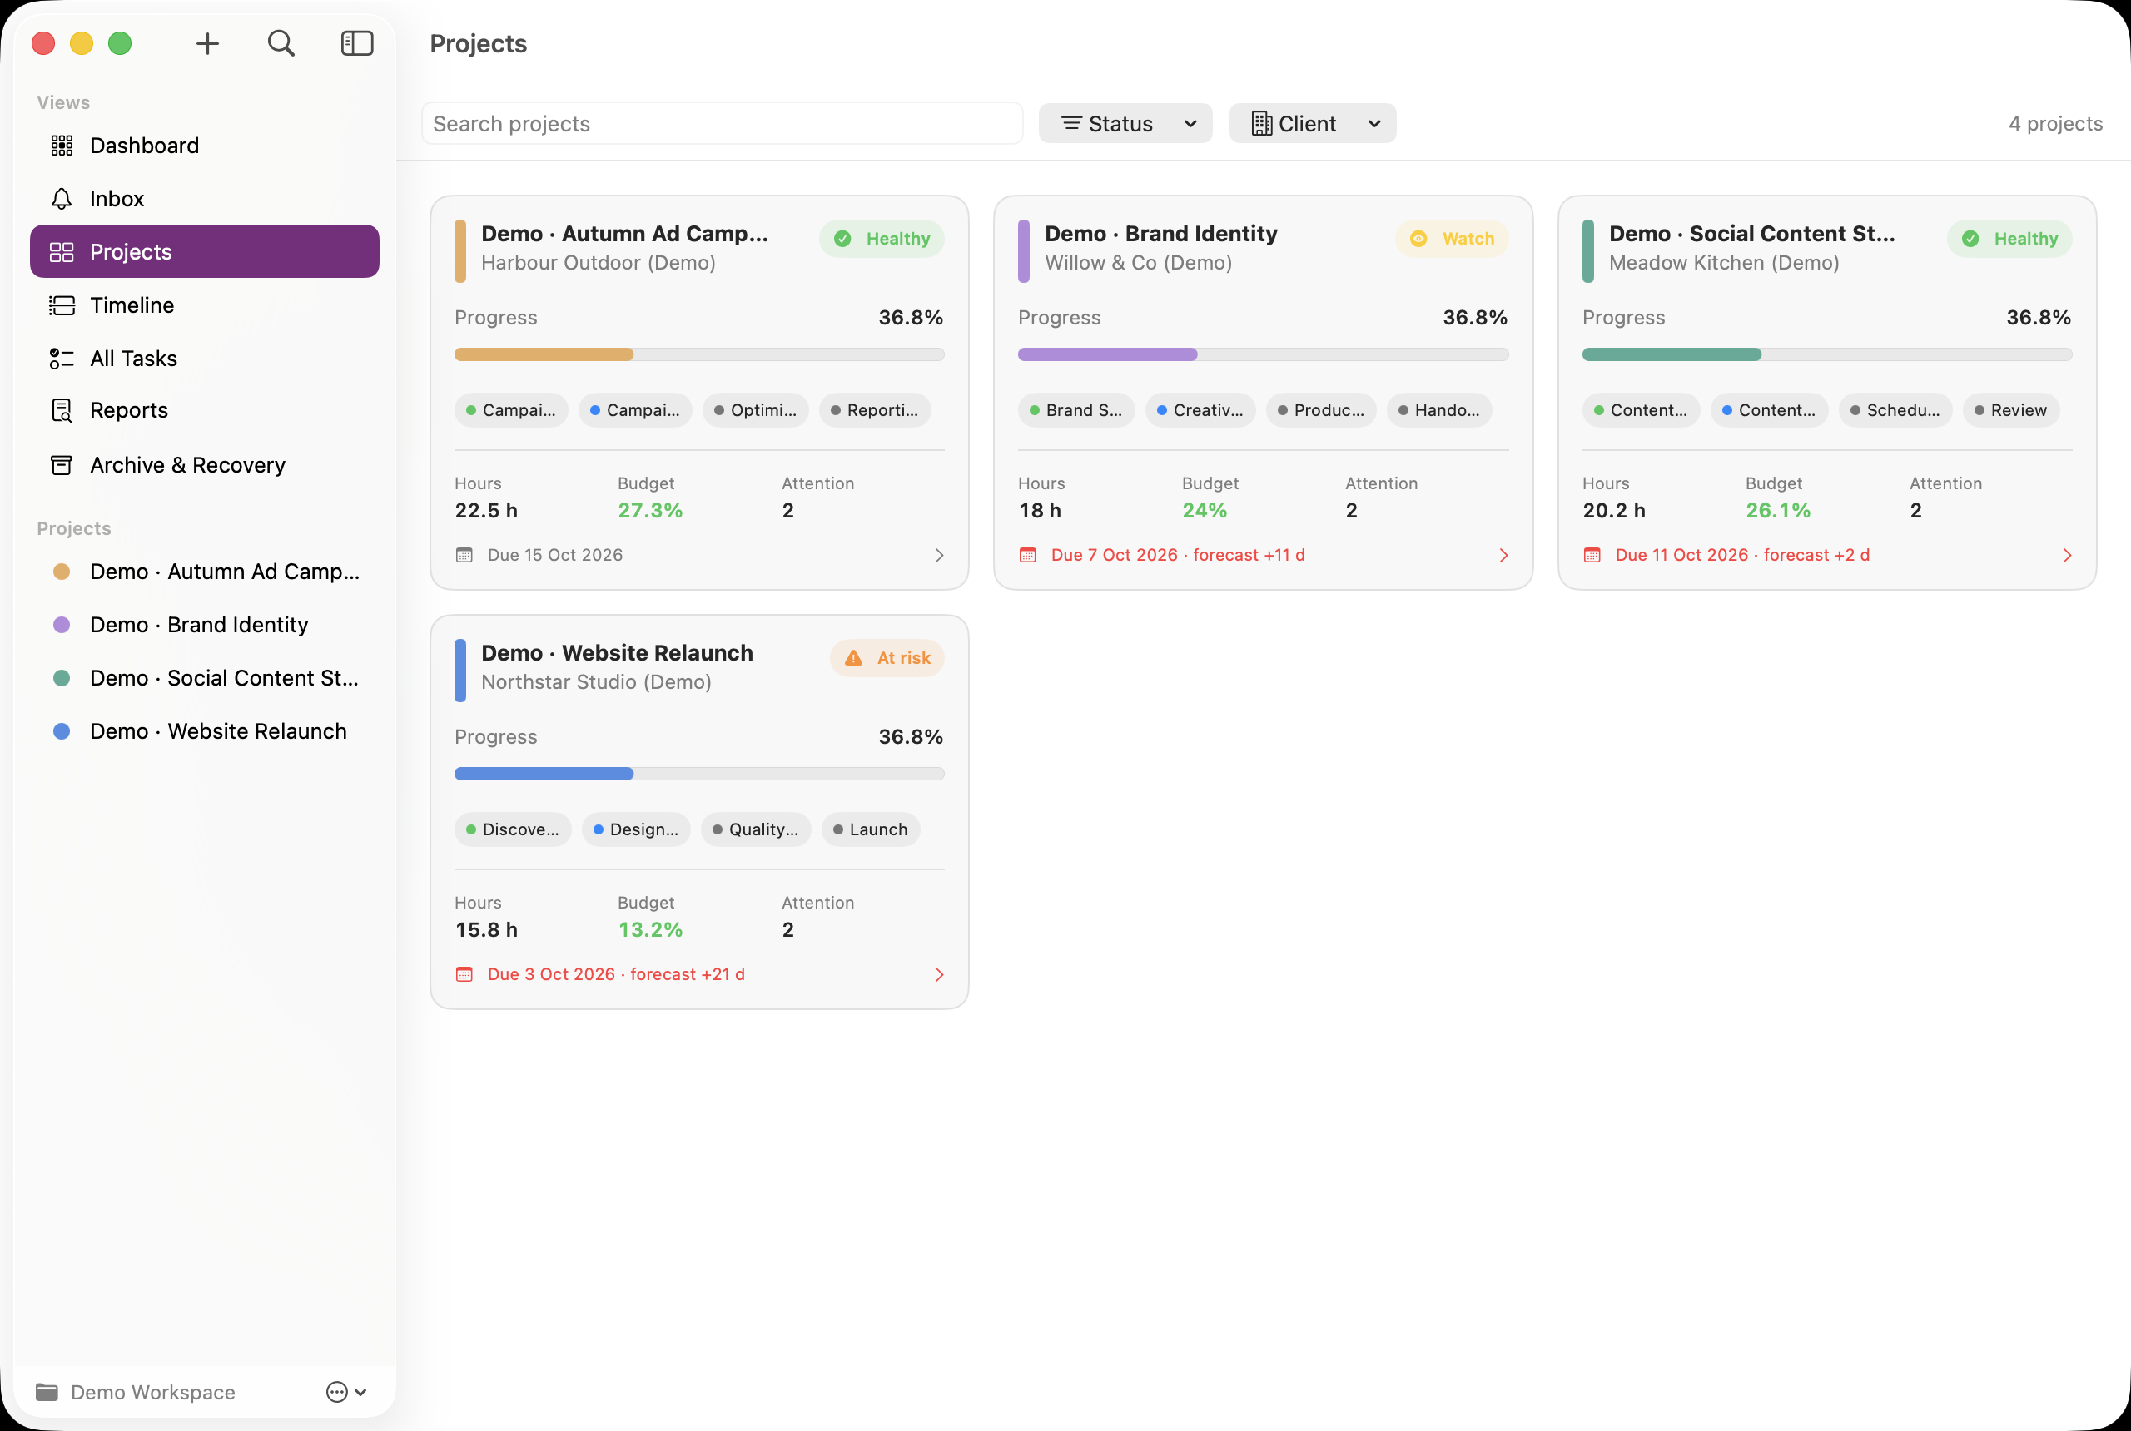Click the Healthy badge on Autumn Ad card

[881, 239]
